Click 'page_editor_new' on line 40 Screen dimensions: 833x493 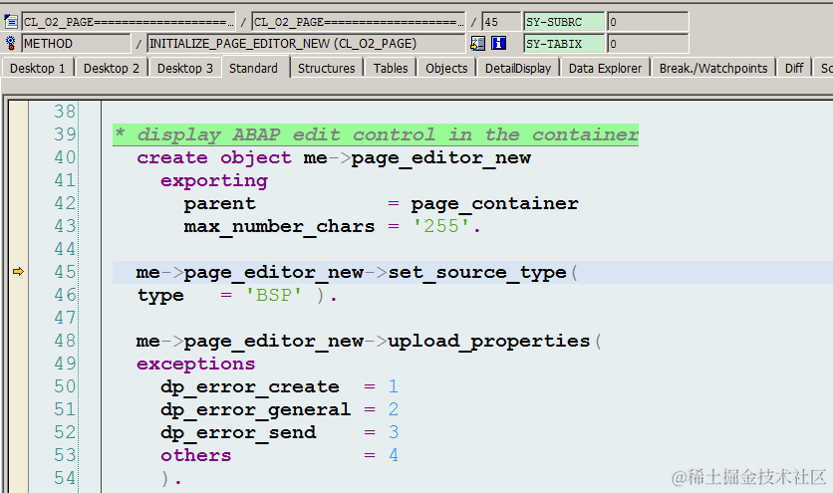(441, 157)
